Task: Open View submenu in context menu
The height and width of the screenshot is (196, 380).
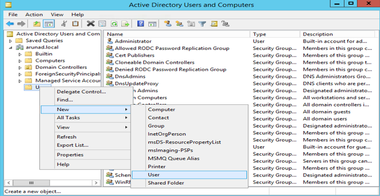Action: tap(85, 127)
